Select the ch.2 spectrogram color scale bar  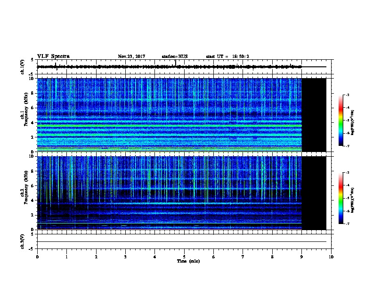341,198
